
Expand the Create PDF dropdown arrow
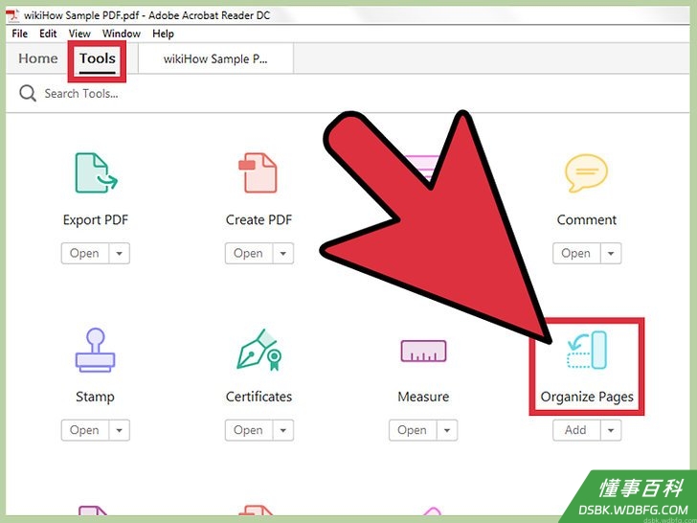[282, 254]
